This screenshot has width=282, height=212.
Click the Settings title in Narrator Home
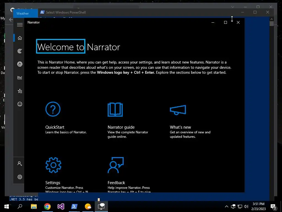pyautogui.click(x=53, y=183)
